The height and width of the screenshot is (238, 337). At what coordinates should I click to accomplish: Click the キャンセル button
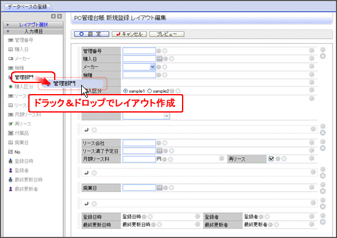[x=129, y=34]
